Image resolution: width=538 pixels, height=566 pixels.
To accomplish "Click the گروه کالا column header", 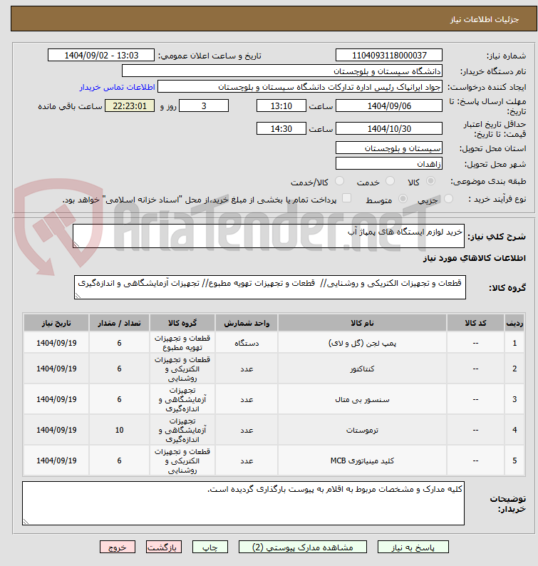I will tap(182, 323).
